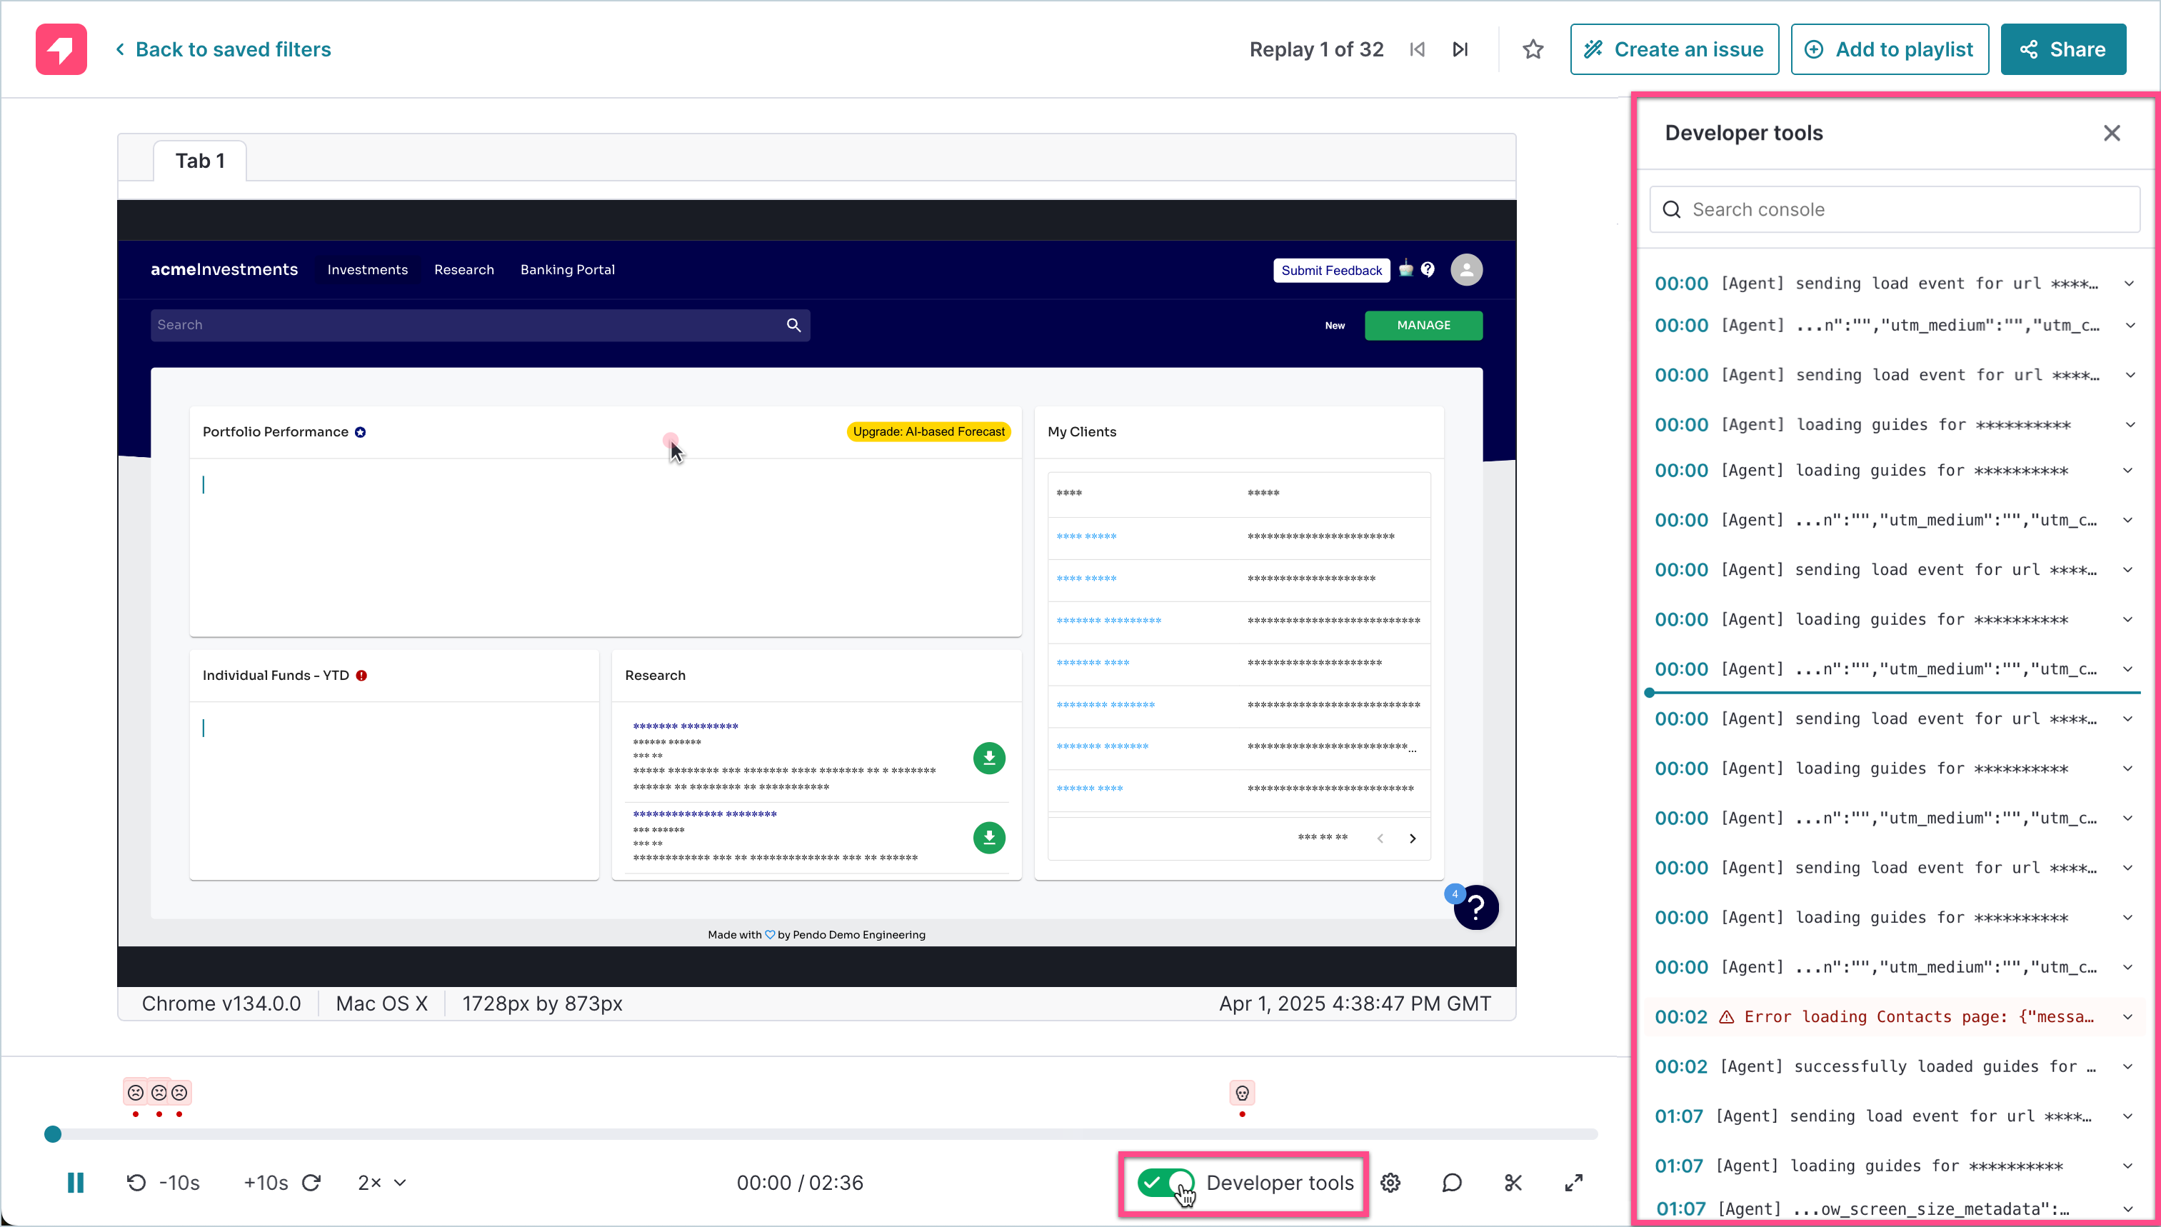2161x1227 pixels.
Task: Expand the Error loading Contacts page entry
Action: click(x=2129, y=1017)
